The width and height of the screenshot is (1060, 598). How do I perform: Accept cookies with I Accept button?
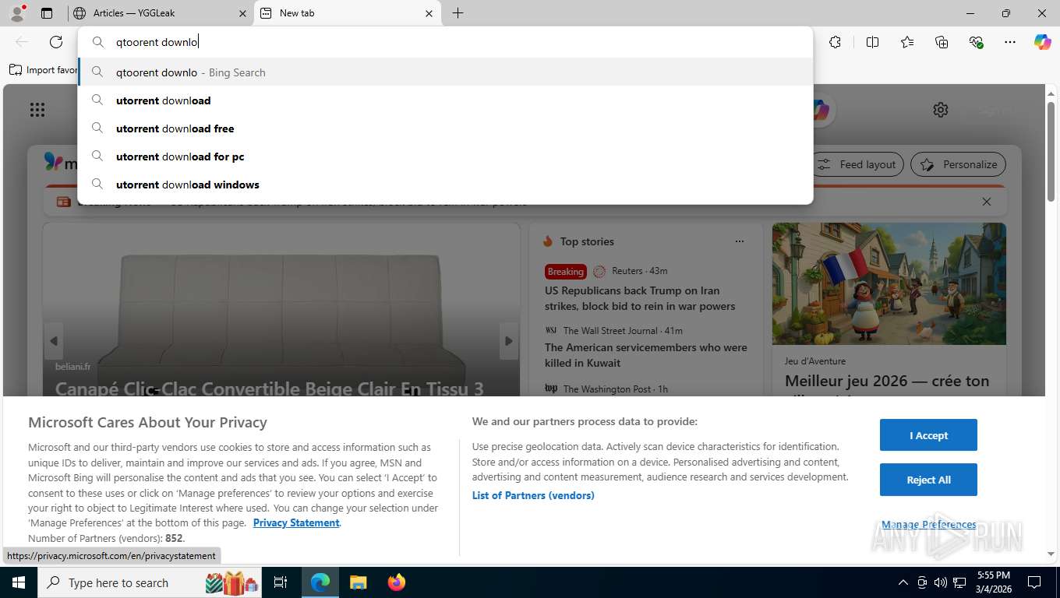coord(928,435)
